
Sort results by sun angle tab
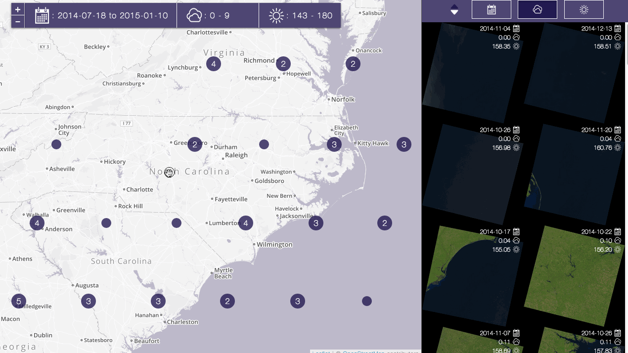tap(584, 9)
